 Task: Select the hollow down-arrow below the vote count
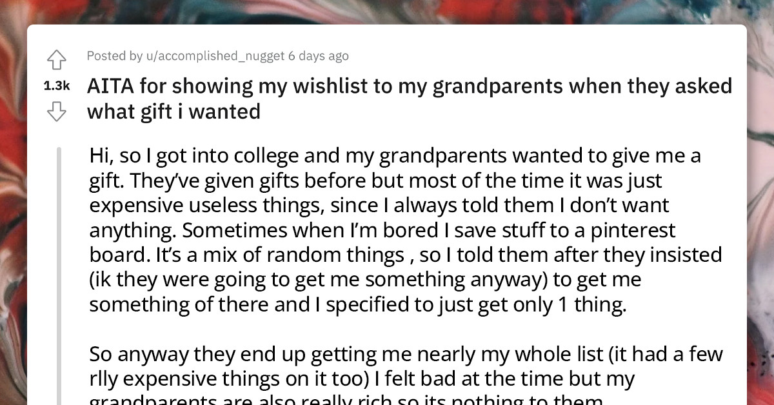point(57,112)
